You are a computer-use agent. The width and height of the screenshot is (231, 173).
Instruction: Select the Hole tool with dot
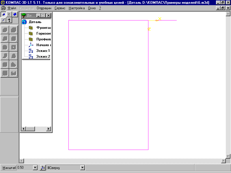pos(13,47)
